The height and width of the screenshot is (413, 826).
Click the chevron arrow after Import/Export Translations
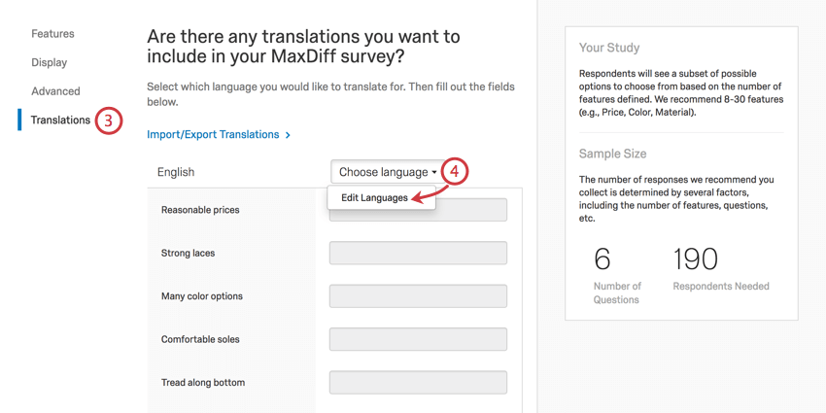[x=288, y=135]
